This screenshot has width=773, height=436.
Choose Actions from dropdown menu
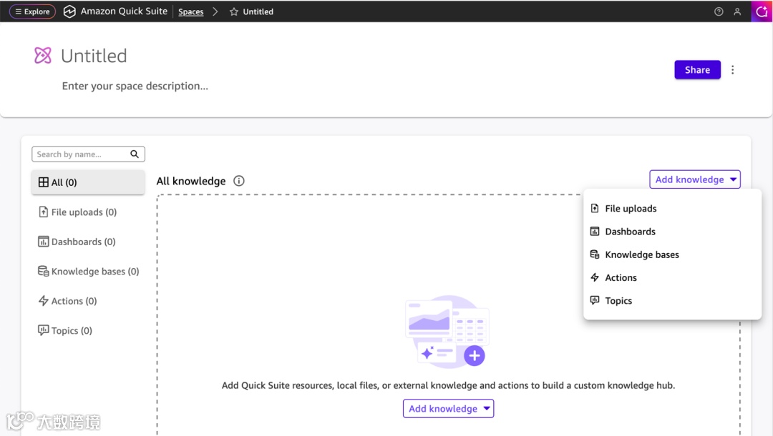[x=672, y=277]
